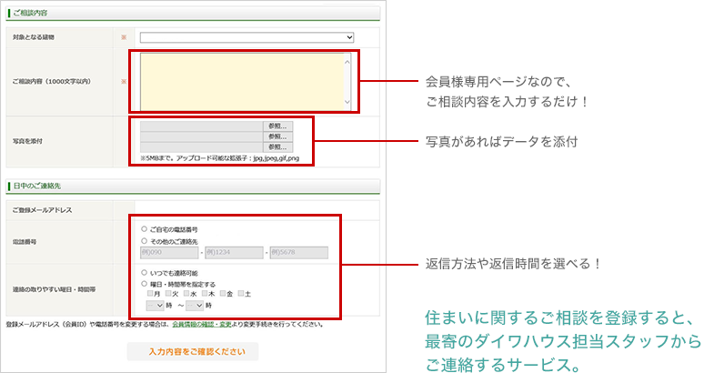Click the first 参照 browse button
The width and height of the screenshot is (704, 373).
click(277, 126)
